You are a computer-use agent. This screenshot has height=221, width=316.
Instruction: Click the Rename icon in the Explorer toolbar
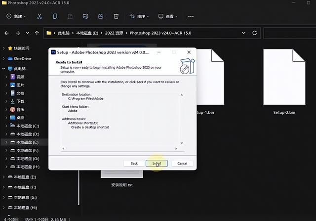pyautogui.click(x=85, y=16)
